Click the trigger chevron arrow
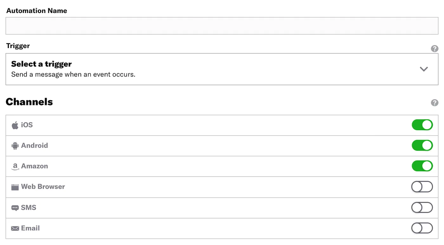Image resolution: width=444 pixels, height=245 pixels. (x=424, y=69)
